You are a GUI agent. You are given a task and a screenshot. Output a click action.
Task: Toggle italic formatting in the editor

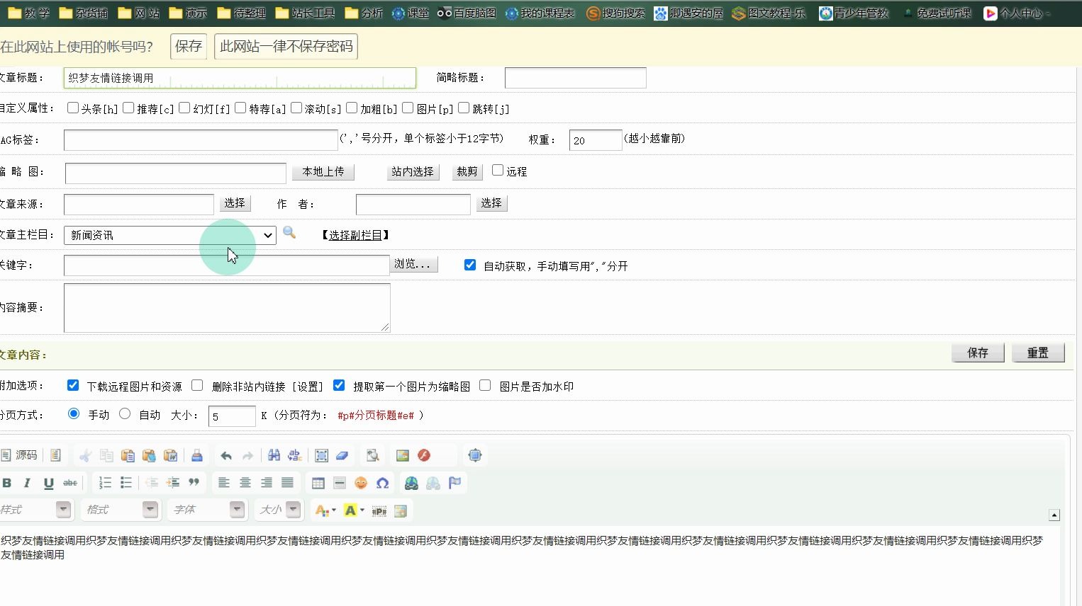pos(27,483)
